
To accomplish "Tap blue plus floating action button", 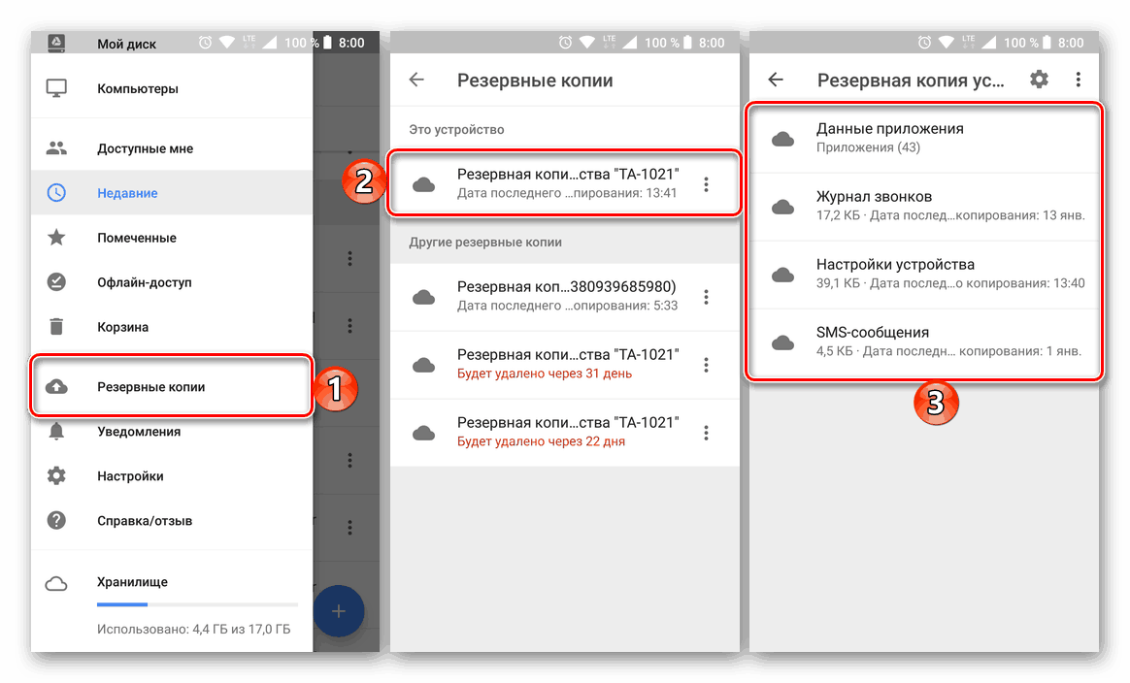I will pyautogui.click(x=339, y=611).
